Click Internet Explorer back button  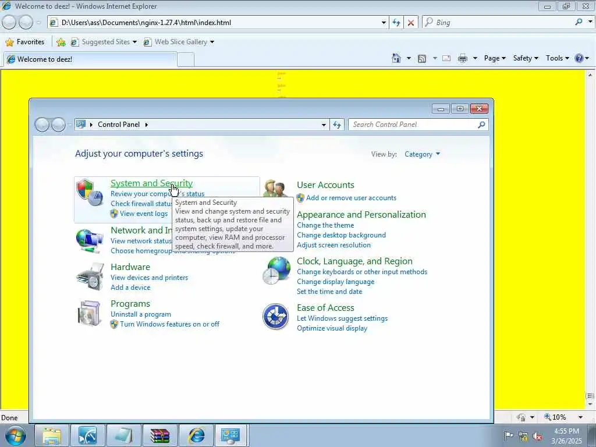(9, 23)
